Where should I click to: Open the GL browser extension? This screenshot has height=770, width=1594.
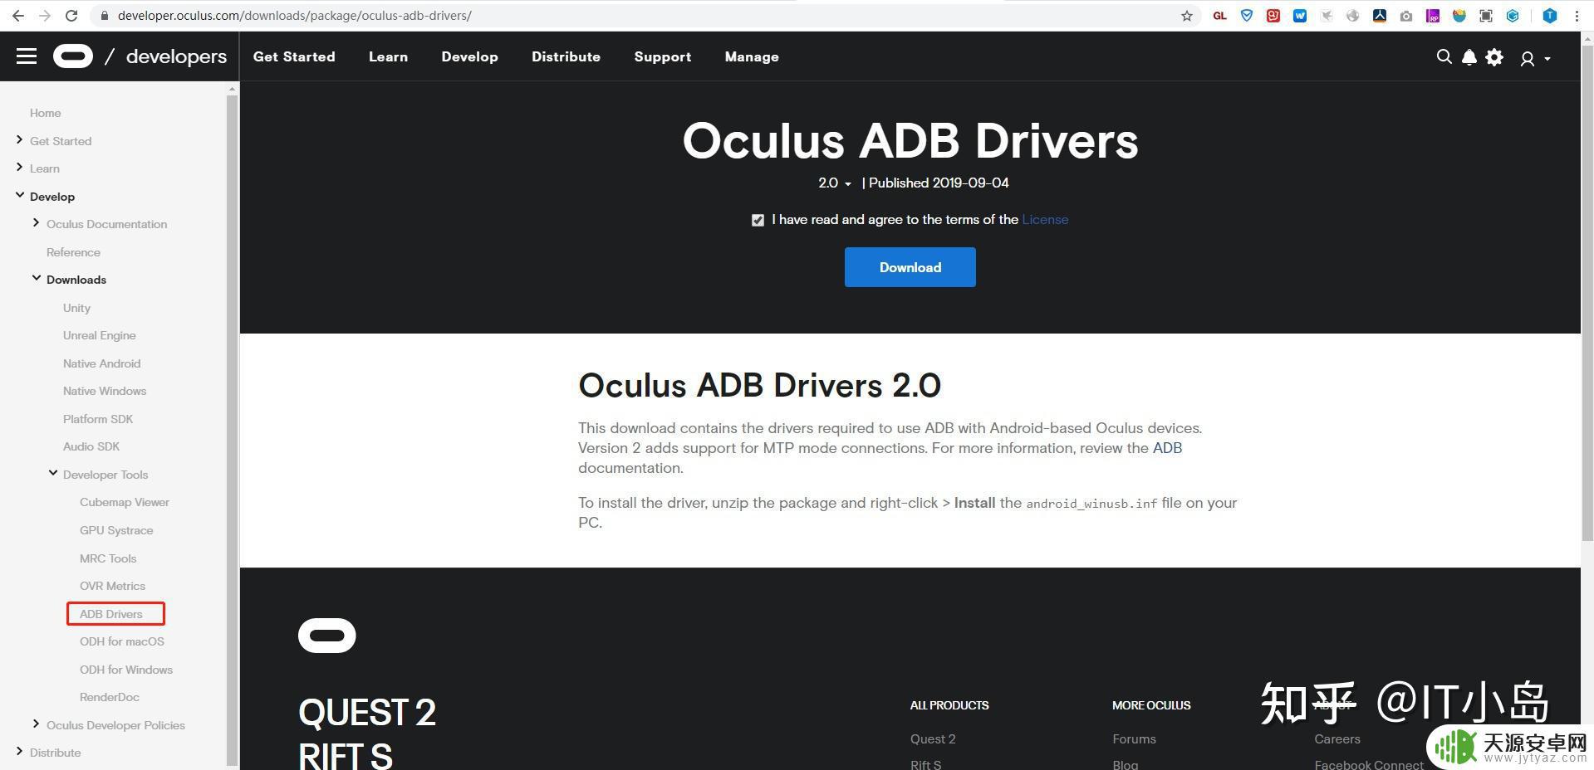point(1219,16)
